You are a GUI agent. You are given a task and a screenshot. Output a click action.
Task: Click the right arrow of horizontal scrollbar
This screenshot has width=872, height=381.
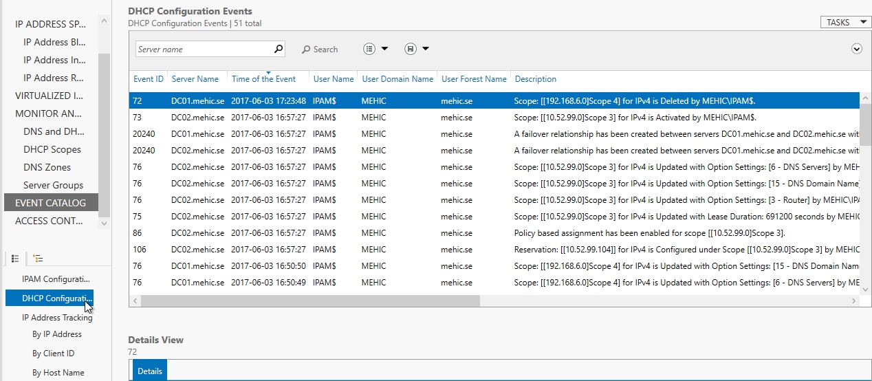tap(854, 301)
